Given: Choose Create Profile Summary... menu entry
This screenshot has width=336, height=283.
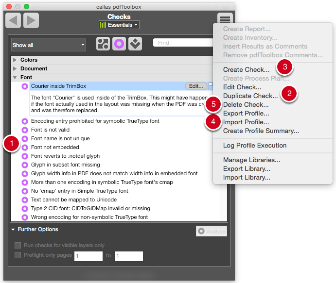Looking at the screenshot, I should (x=261, y=131).
